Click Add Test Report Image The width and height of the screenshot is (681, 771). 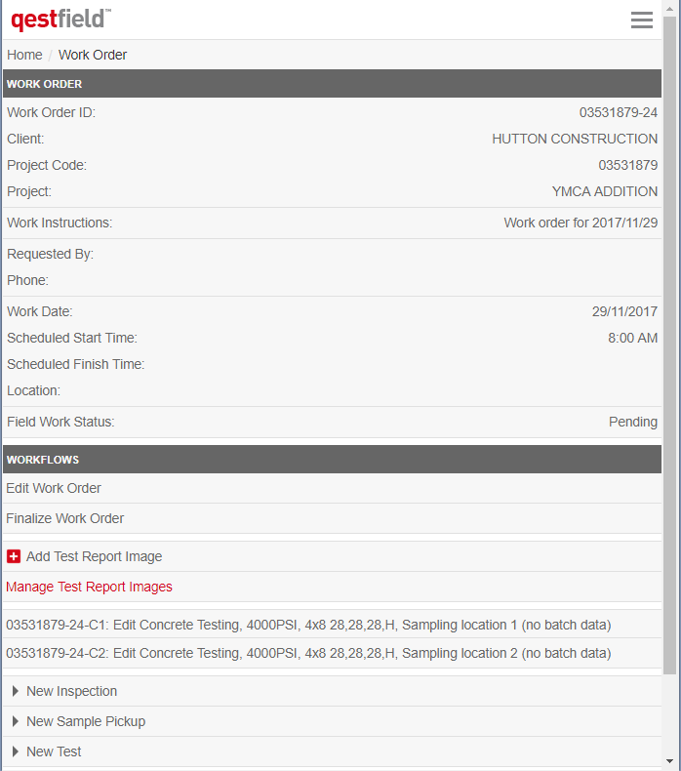pyautogui.click(x=94, y=556)
